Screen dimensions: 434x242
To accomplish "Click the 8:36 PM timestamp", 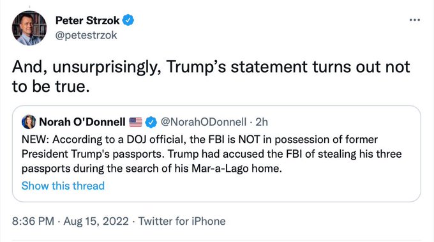I will click(x=33, y=221).
